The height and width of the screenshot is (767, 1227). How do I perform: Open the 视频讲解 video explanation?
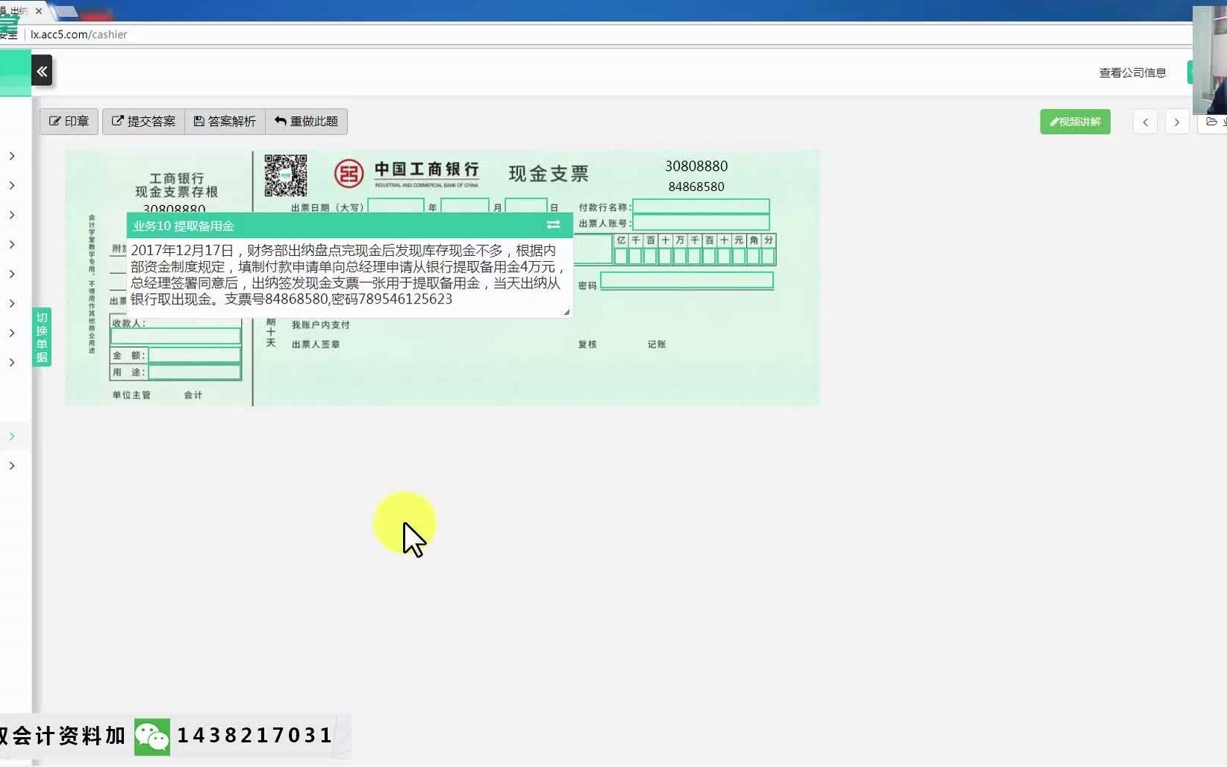(1075, 122)
